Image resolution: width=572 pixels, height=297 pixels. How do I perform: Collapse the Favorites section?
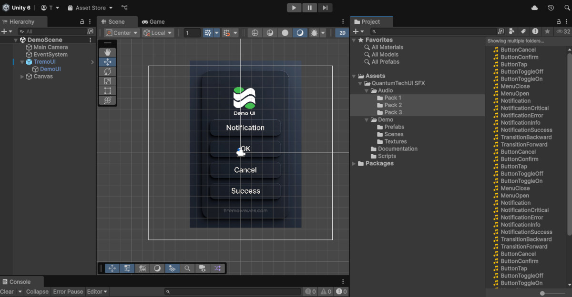click(354, 40)
